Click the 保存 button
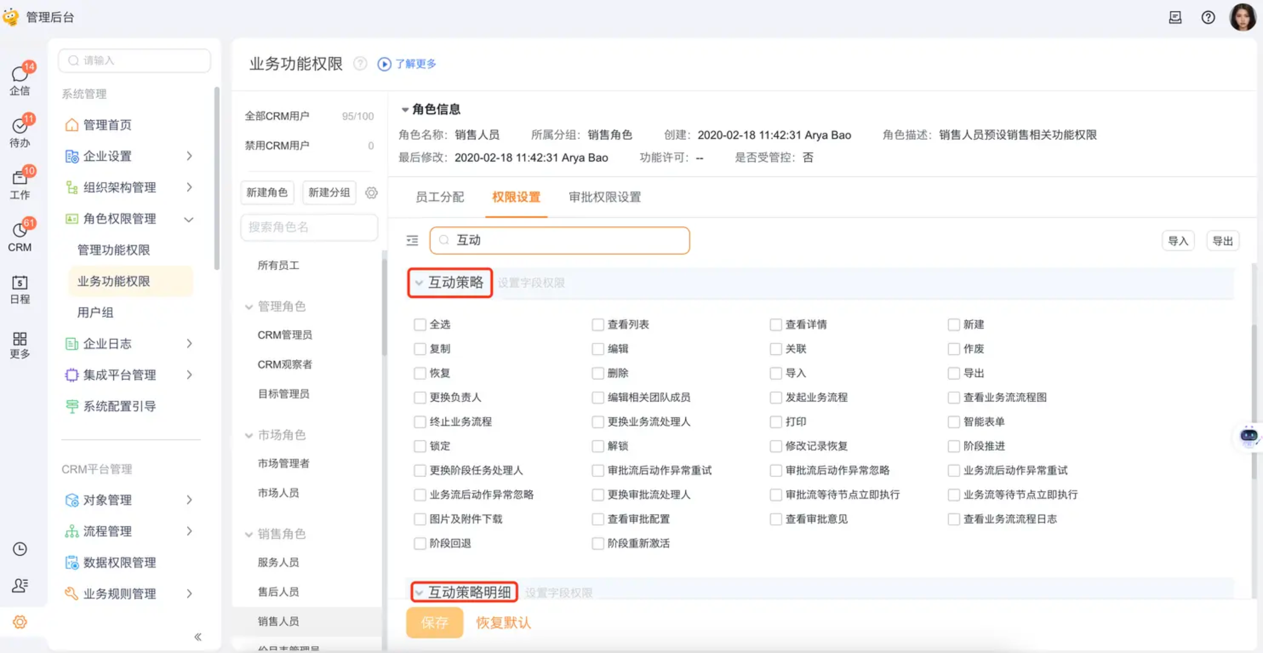 434,622
